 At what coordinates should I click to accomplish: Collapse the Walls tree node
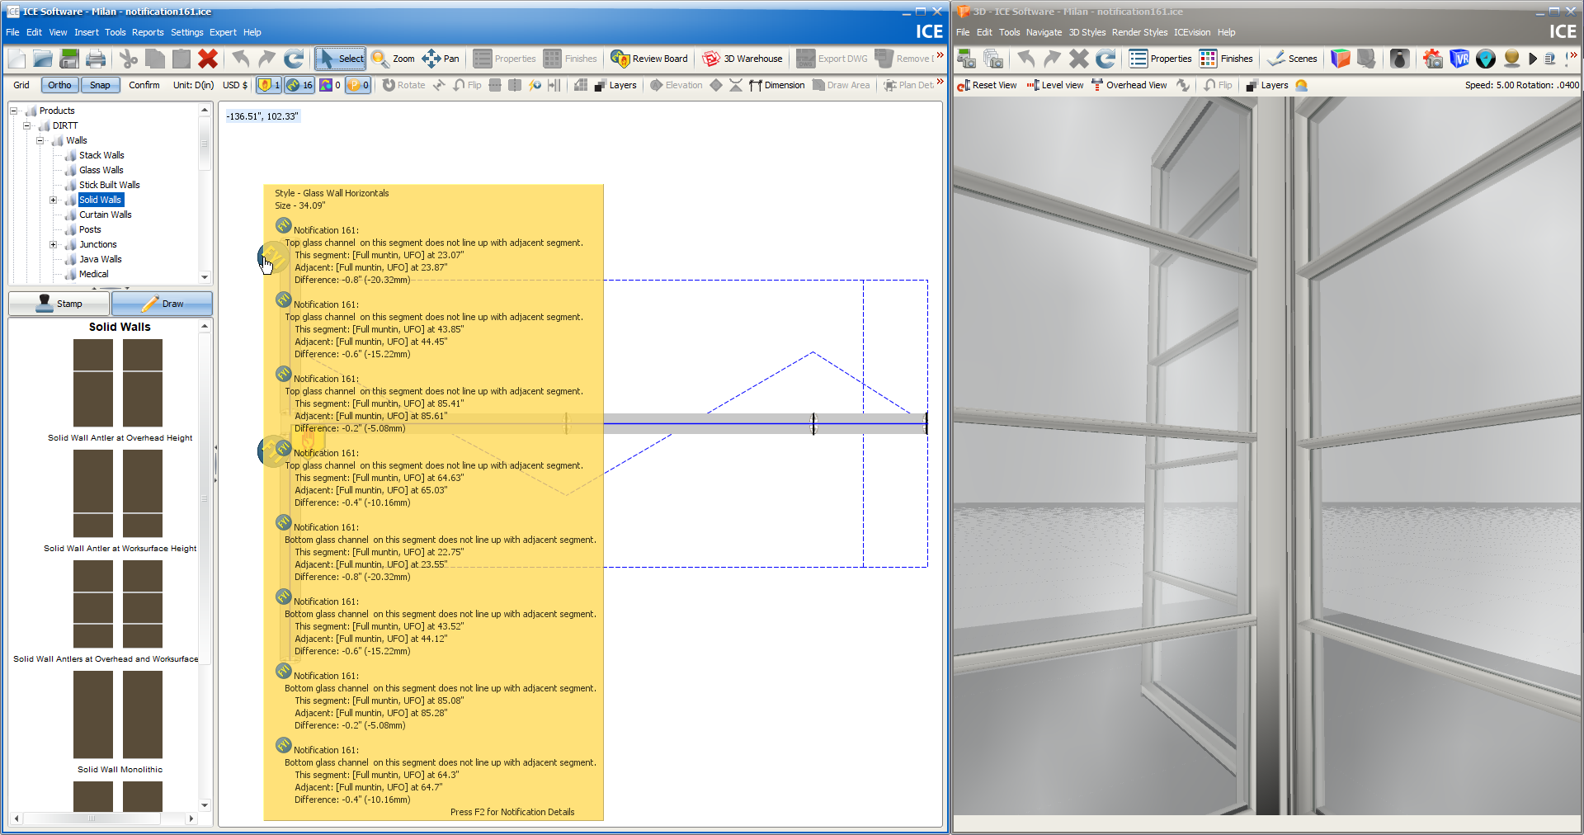click(40, 140)
